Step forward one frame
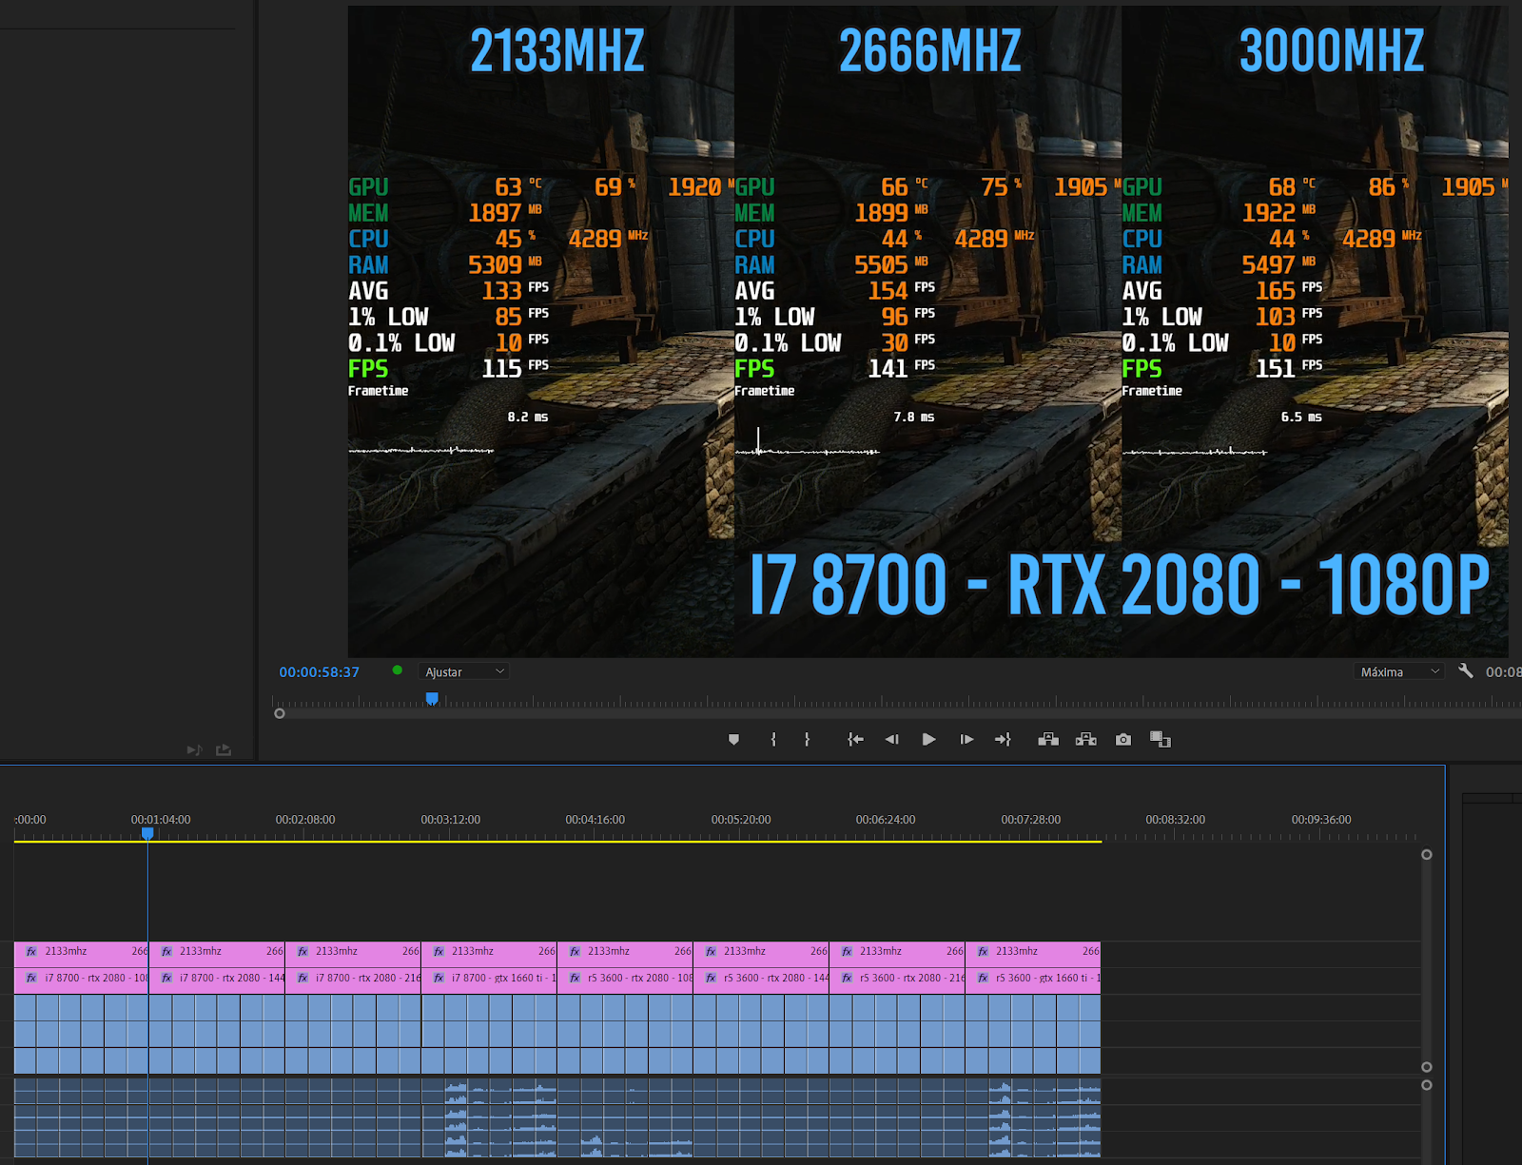 tap(966, 739)
